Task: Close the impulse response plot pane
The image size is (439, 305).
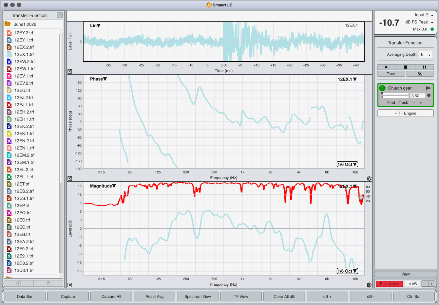Action: (70, 71)
